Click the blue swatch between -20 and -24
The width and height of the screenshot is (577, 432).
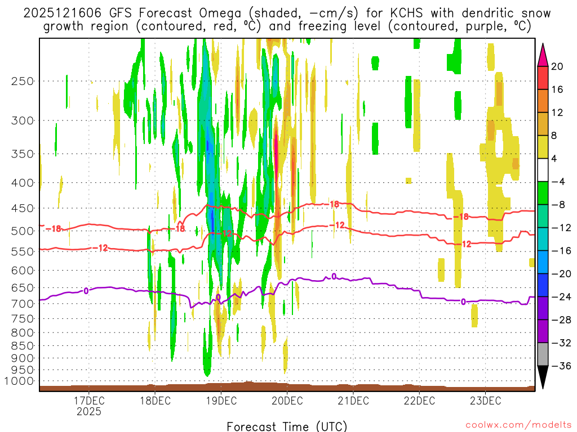pyautogui.click(x=543, y=285)
